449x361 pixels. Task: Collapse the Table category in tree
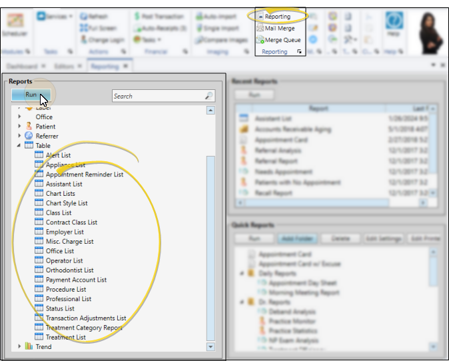pyautogui.click(x=19, y=146)
